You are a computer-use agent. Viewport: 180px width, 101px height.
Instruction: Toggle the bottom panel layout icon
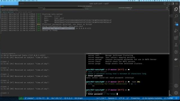click(169, 4)
